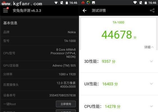Tap the 44678 total score

coord(116,35)
